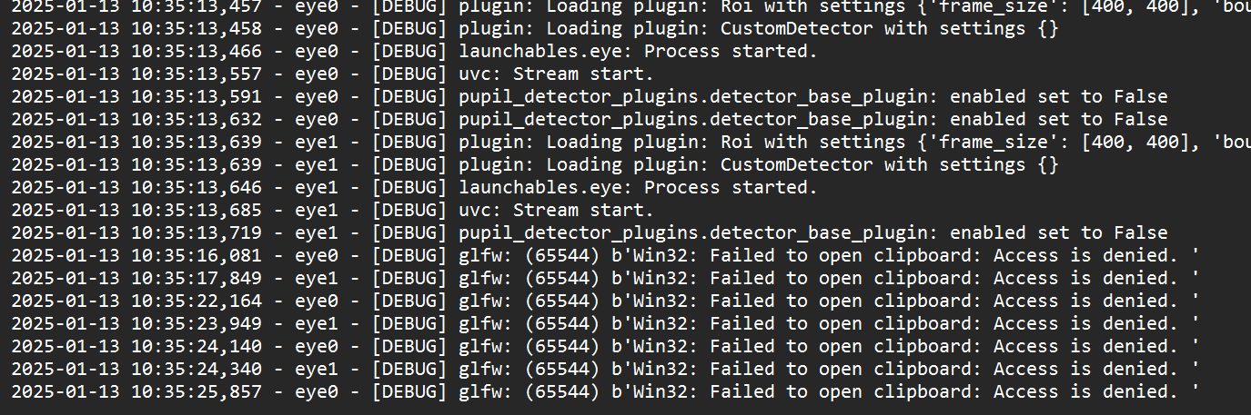Click the eye1 CustomDetector plugin loading line
The width and height of the screenshot is (1251, 415).
[x=536, y=164]
